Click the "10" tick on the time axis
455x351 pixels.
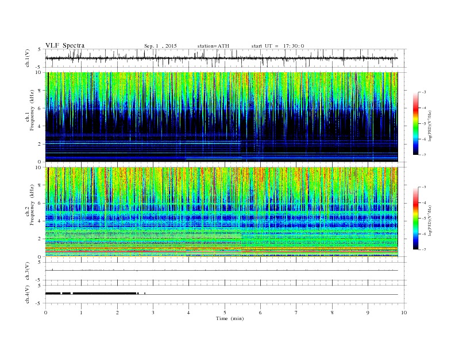[404, 313]
